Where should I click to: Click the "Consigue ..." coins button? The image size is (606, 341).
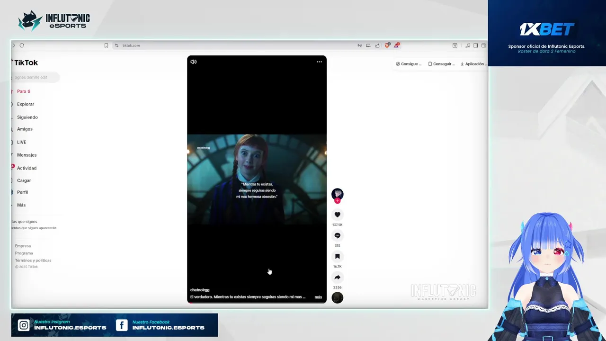click(x=409, y=64)
